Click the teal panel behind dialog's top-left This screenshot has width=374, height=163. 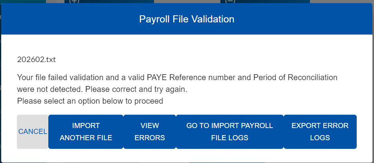click(x=24, y=2)
